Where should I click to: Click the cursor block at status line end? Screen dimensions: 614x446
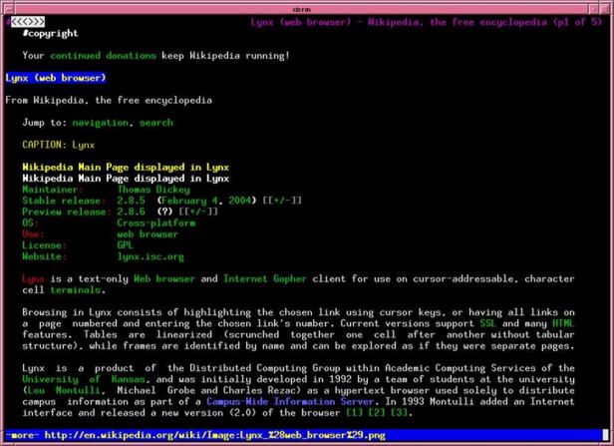point(605,435)
